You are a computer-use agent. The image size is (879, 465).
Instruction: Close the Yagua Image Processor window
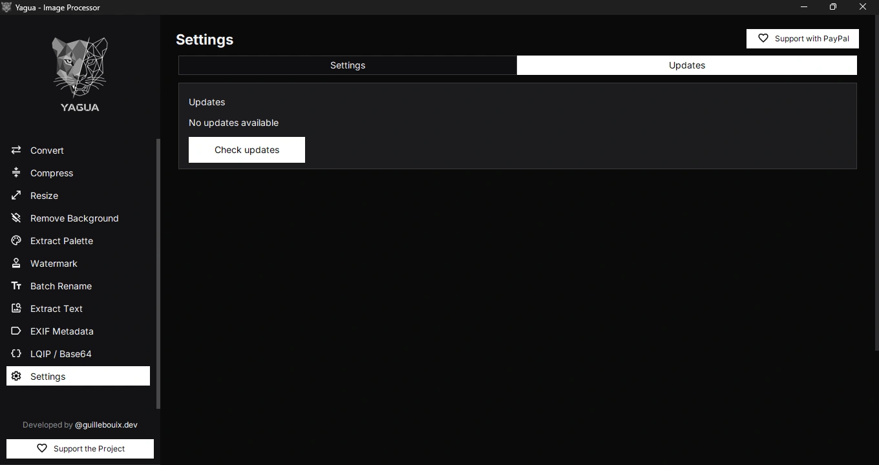(863, 7)
